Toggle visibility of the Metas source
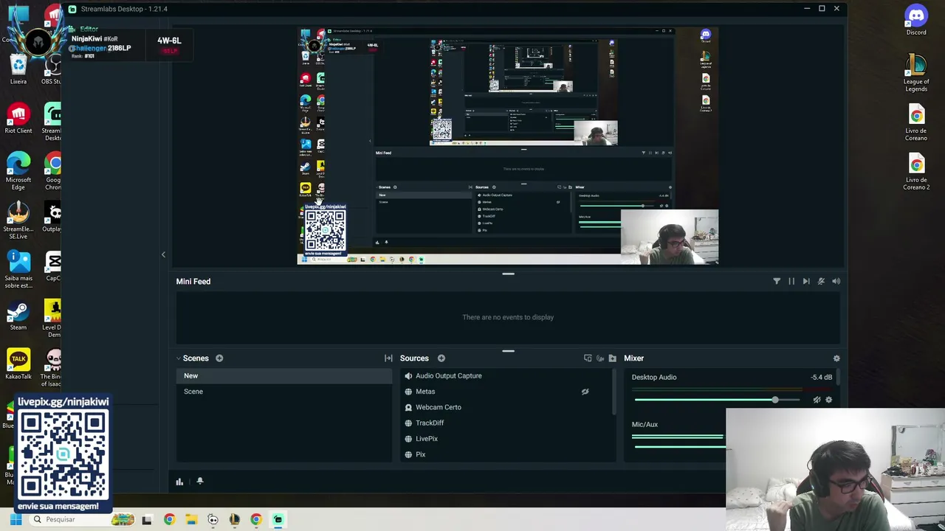 [x=585, y=392]
